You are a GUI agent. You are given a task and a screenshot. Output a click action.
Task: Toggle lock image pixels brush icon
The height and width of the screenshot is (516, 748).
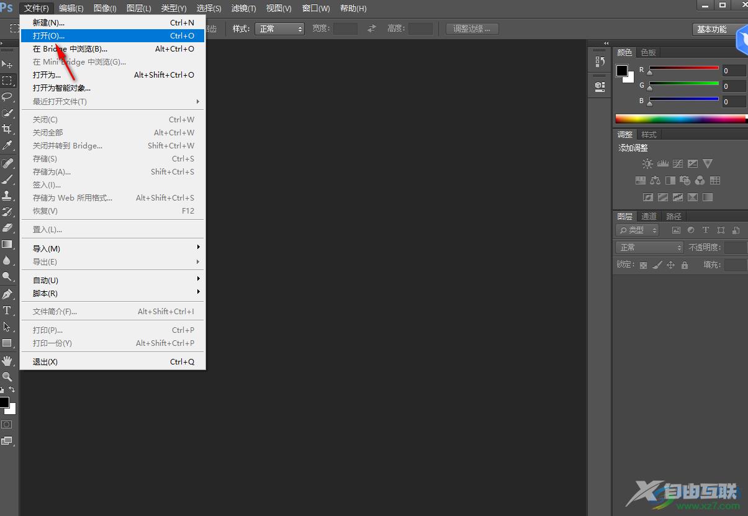[657, 265]
